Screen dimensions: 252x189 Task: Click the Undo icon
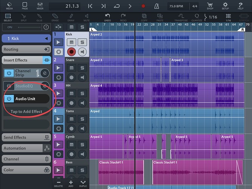coord(107,17)
